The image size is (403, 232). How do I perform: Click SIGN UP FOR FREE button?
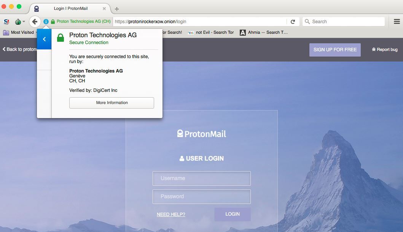[x=335, y=50]
